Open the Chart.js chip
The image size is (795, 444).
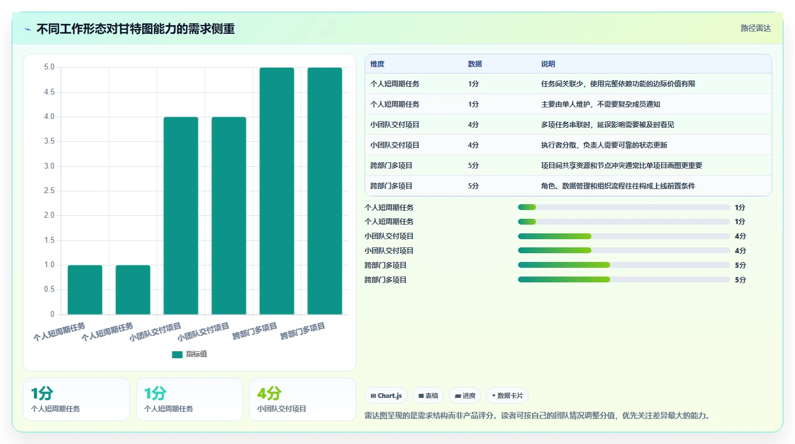[386, 396]
